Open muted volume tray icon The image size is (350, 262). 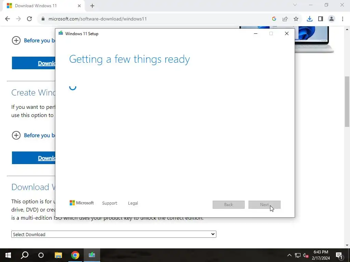click(x=306, y=255)
